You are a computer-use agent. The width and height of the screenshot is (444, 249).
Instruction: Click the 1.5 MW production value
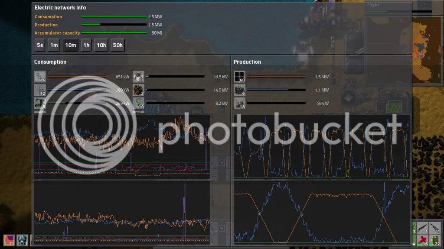tap(322, 77)
